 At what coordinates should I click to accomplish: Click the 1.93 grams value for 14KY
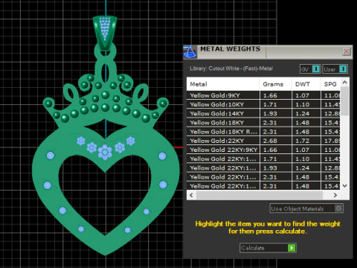[270, 113]
